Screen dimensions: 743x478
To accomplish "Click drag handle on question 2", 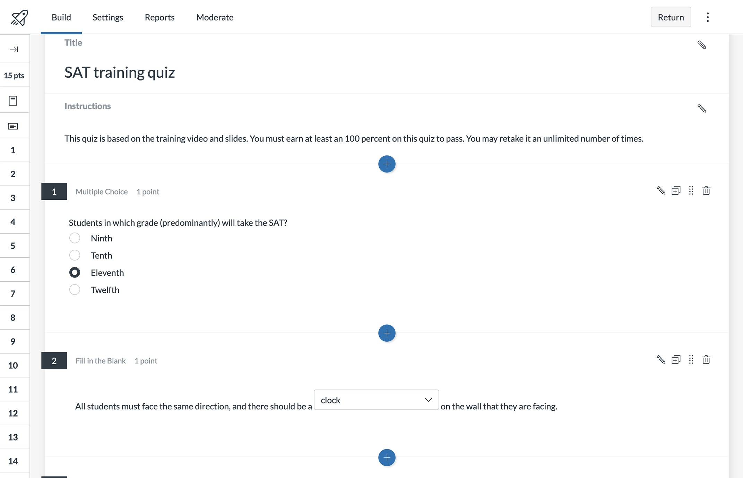I will click(x=691, y=360).
